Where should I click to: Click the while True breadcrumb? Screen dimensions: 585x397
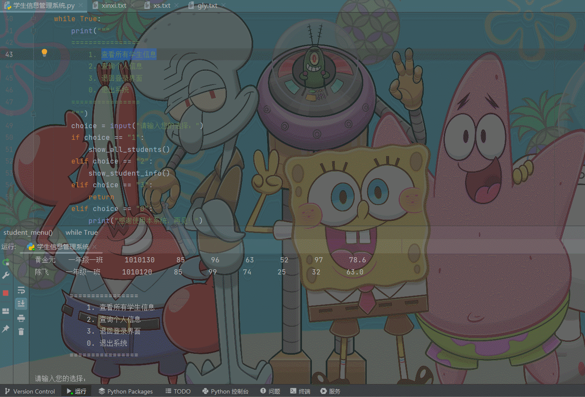click(x=82, y=232)
